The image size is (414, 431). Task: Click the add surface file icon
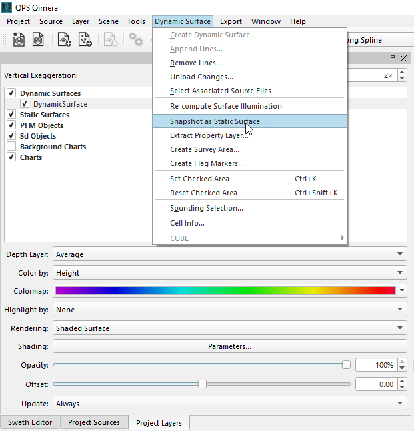click(64, 41)
